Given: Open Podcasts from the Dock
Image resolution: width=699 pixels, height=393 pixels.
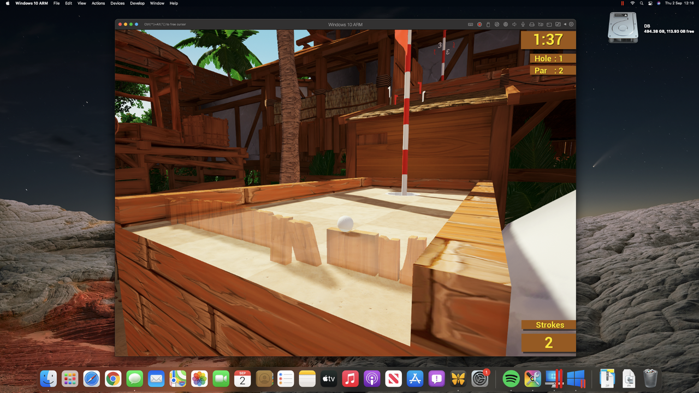Looking at the screenshot, I should (371, 378).
